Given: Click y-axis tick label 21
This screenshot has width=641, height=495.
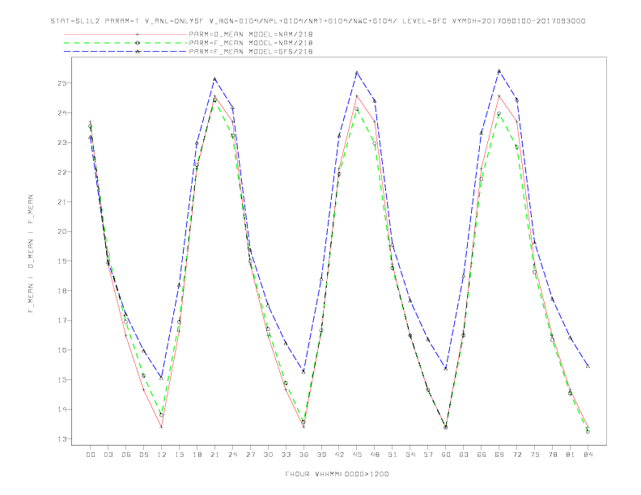Looking at the screenshot, I should click(62, 201).
